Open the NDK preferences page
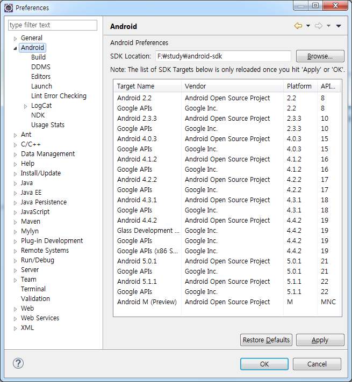 [38, 115]
